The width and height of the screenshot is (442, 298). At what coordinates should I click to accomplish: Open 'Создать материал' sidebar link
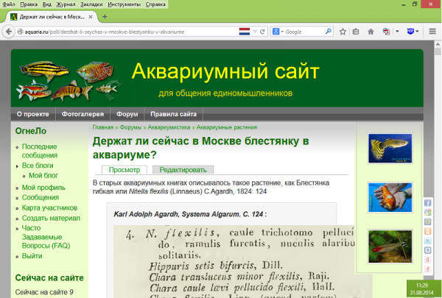tap(51, 218)
